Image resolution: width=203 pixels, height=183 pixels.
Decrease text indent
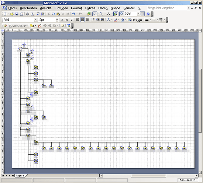coord(98,20)
